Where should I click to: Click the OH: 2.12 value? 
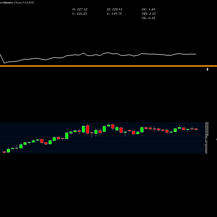pyautogui.click(x=148, y=14)
